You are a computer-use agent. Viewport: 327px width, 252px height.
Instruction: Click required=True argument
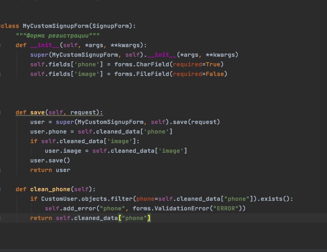pyautogui.click(x=197, y=64)
